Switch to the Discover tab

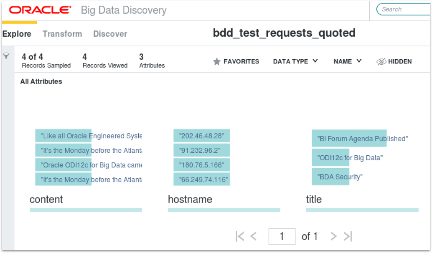(110, 34)
